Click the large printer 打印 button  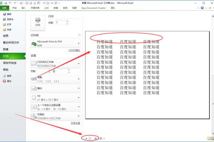(x=38, y=23)
